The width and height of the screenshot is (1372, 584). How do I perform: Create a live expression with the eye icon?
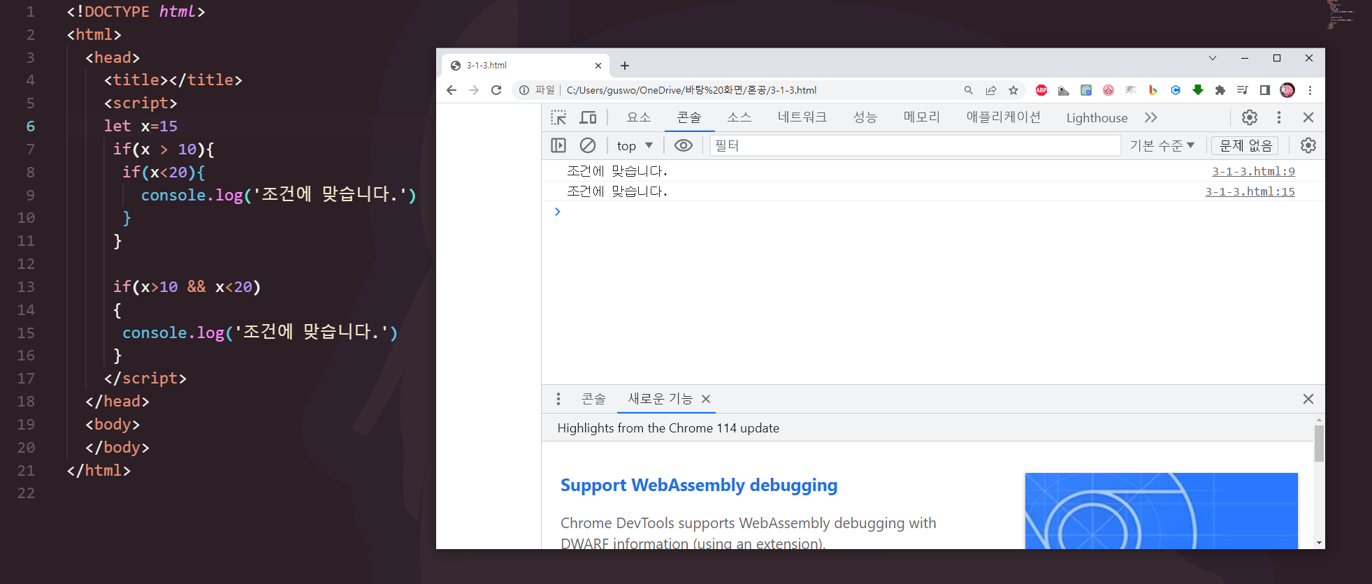click(683, 145)
